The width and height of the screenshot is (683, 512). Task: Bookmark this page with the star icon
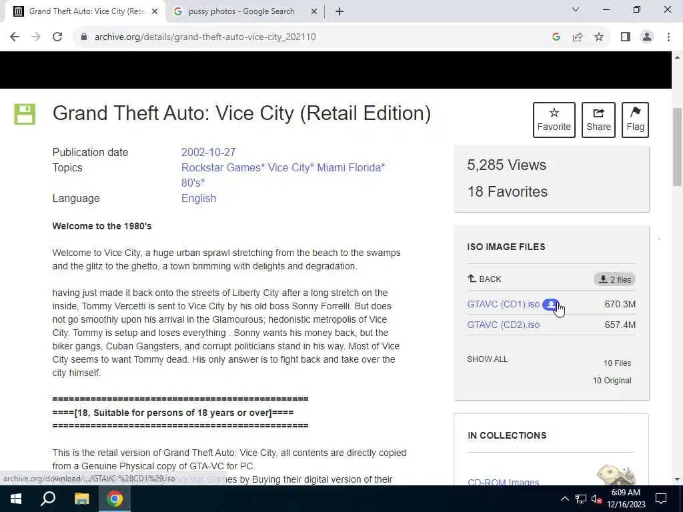599,37
